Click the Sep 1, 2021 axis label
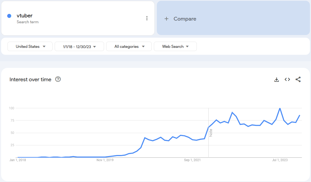Screen dimensions: 311x182 coord(192,160)
